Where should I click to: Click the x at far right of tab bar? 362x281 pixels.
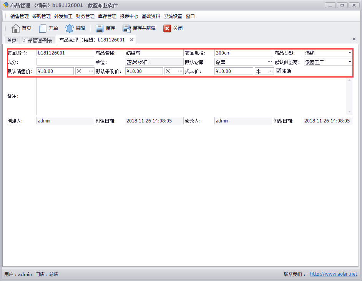354,39
